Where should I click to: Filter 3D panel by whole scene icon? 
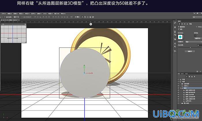click(187, 77)
